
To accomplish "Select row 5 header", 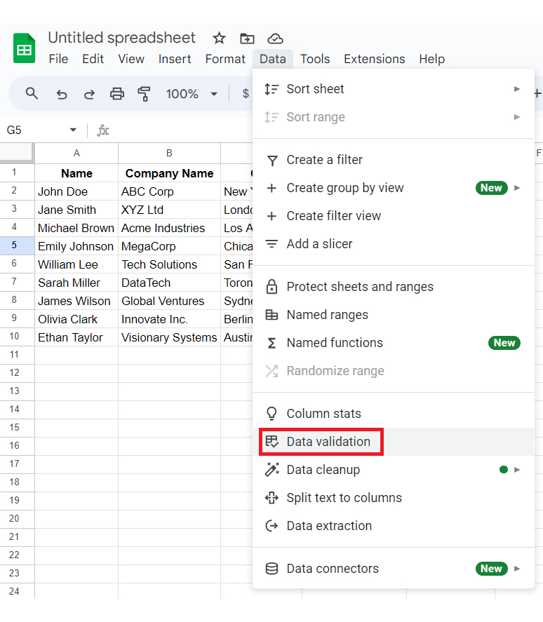I will pyautogui.click(x=17, y=245).
